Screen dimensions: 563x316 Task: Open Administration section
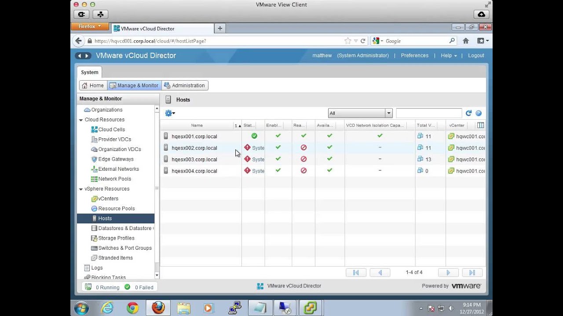click(185, 86)
